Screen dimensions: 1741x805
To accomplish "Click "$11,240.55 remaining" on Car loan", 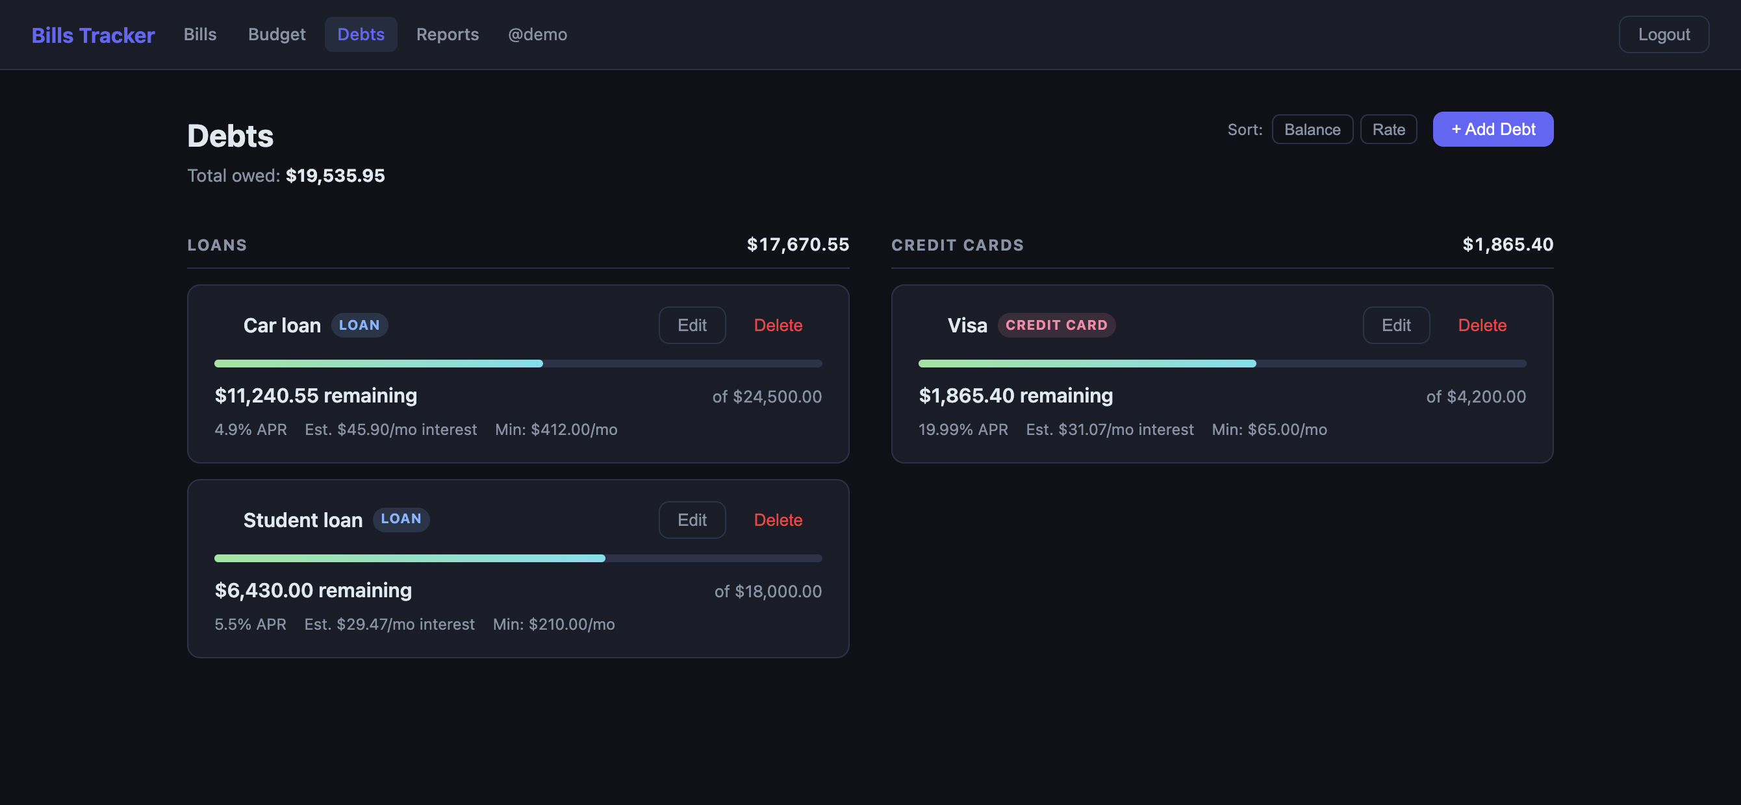I will [316, 396].
